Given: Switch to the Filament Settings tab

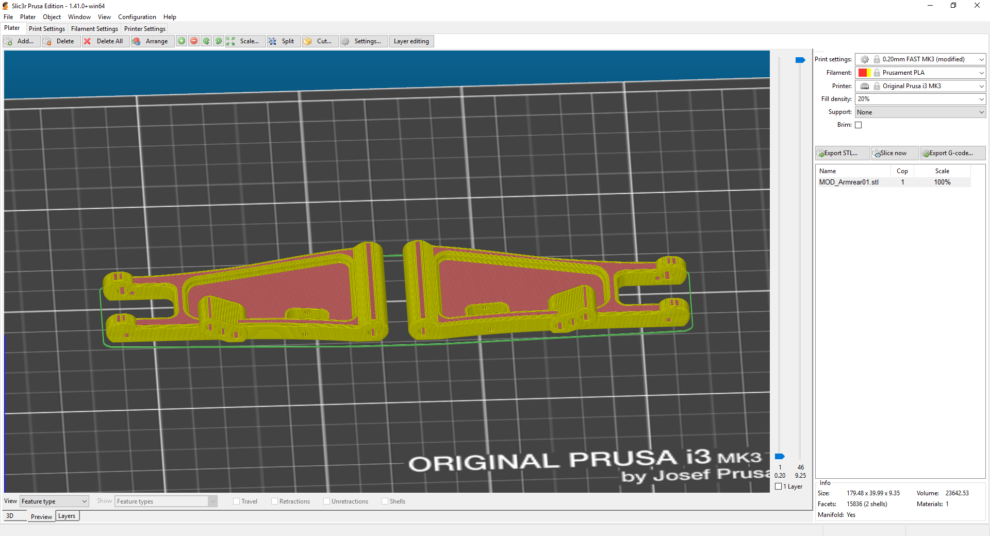Looking at the screenshot, I should [94, 29].
